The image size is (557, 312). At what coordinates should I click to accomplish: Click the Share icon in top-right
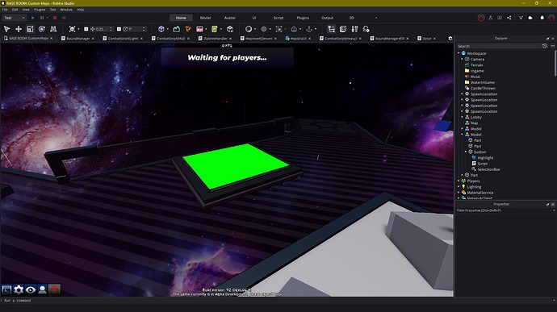(509, 18)
